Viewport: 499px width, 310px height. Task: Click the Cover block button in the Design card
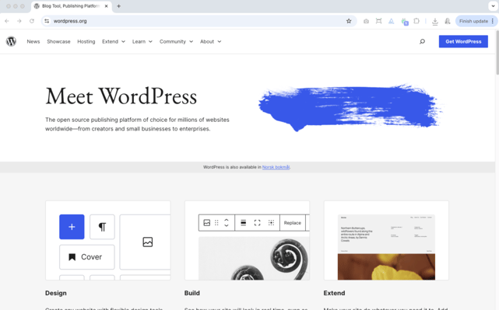87,257
